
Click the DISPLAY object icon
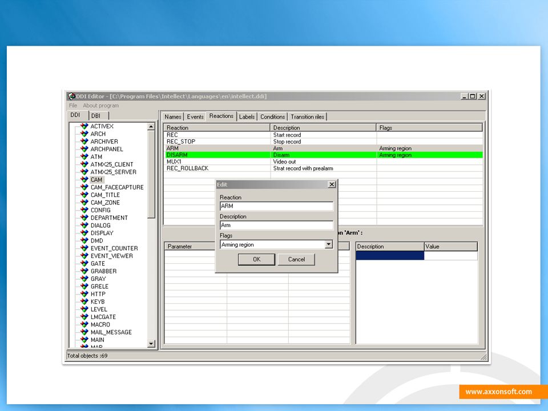(84, 233)
